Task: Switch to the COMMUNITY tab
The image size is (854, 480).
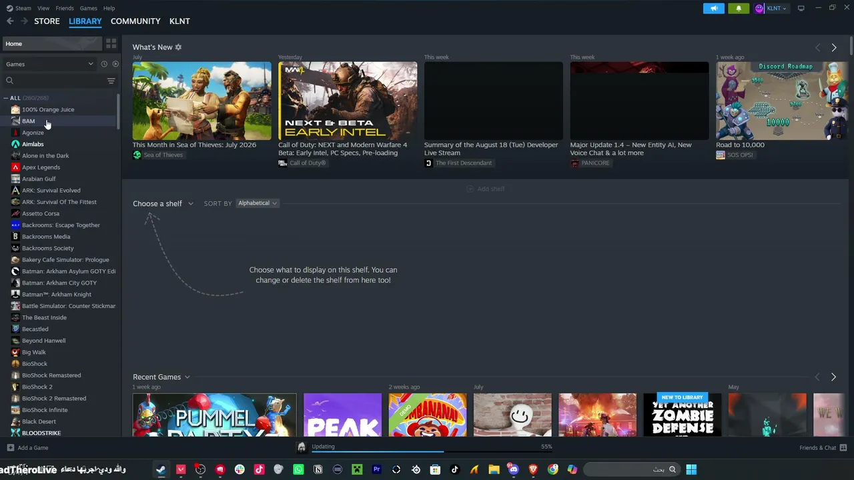Action: (x=135, y=21)
